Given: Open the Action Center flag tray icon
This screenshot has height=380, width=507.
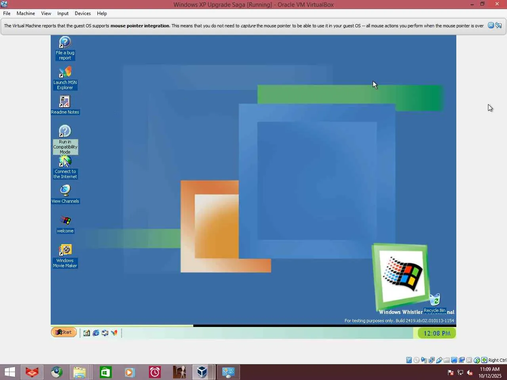Looking at the screenshot, I should click(x=451, y=372).
